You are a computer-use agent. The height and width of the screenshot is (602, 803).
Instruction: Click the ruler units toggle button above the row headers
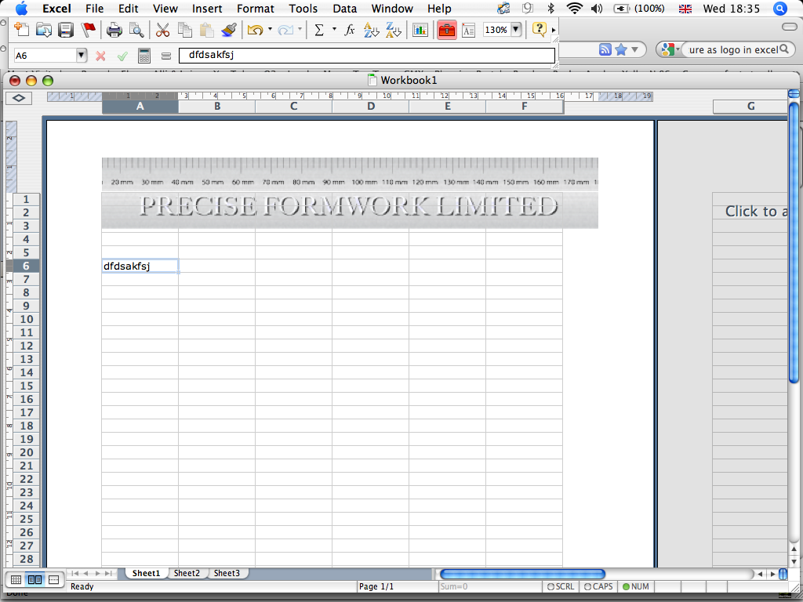pos(19,98)
